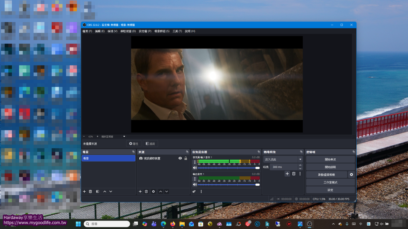The image size is (408, 229).
Task: Click the 開始錄製 button
Action: [330, 167]
